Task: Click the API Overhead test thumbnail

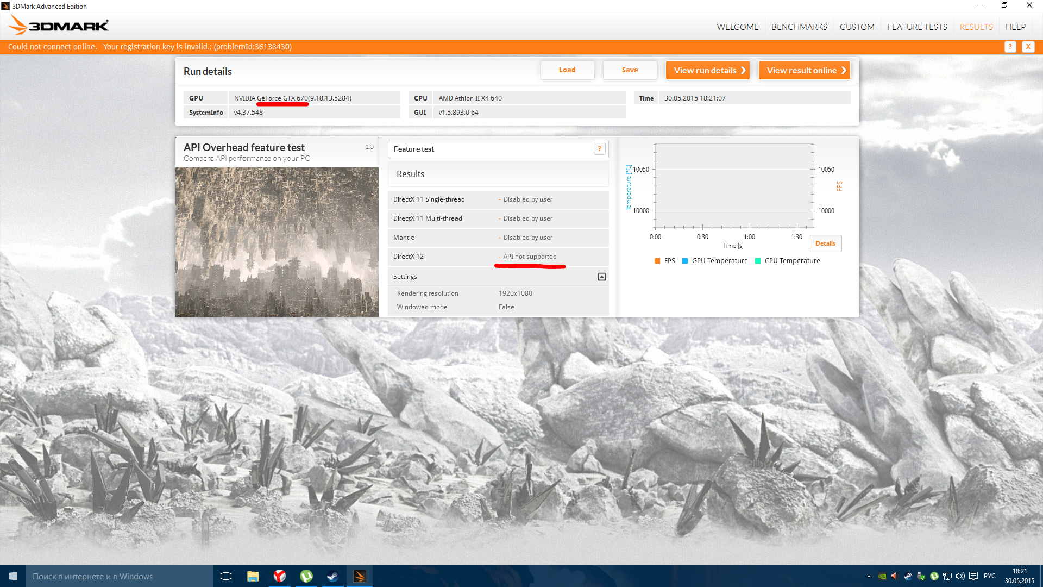Action: (277, 242)
